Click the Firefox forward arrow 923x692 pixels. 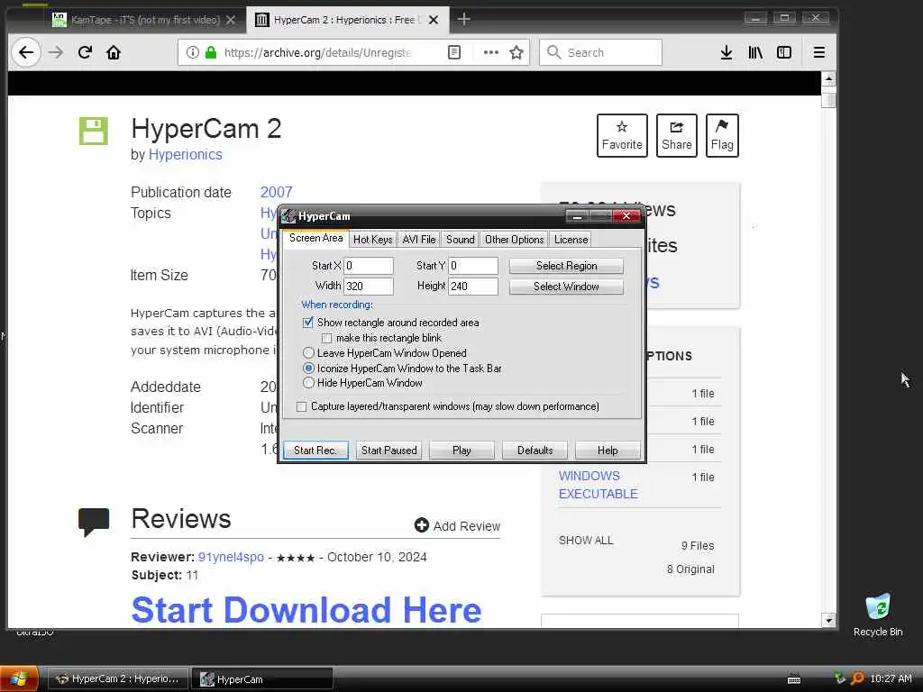click(x=56, y=52)
